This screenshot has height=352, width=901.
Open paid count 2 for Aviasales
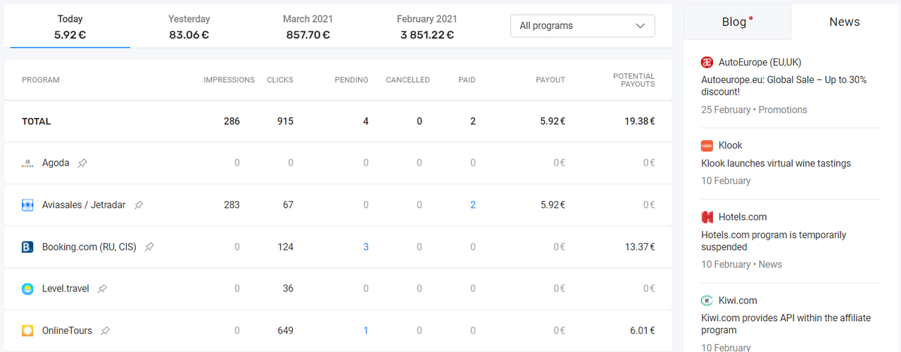[x=473, y=205]
